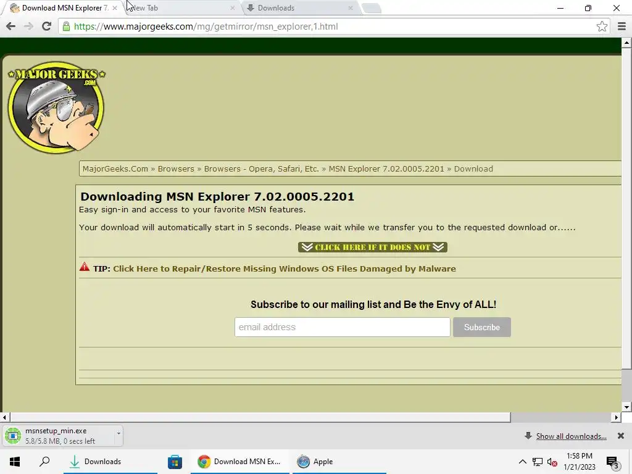632x474 pixels.
Task: Click the horizontal scrollbar thumb
Action: (260, 417)
